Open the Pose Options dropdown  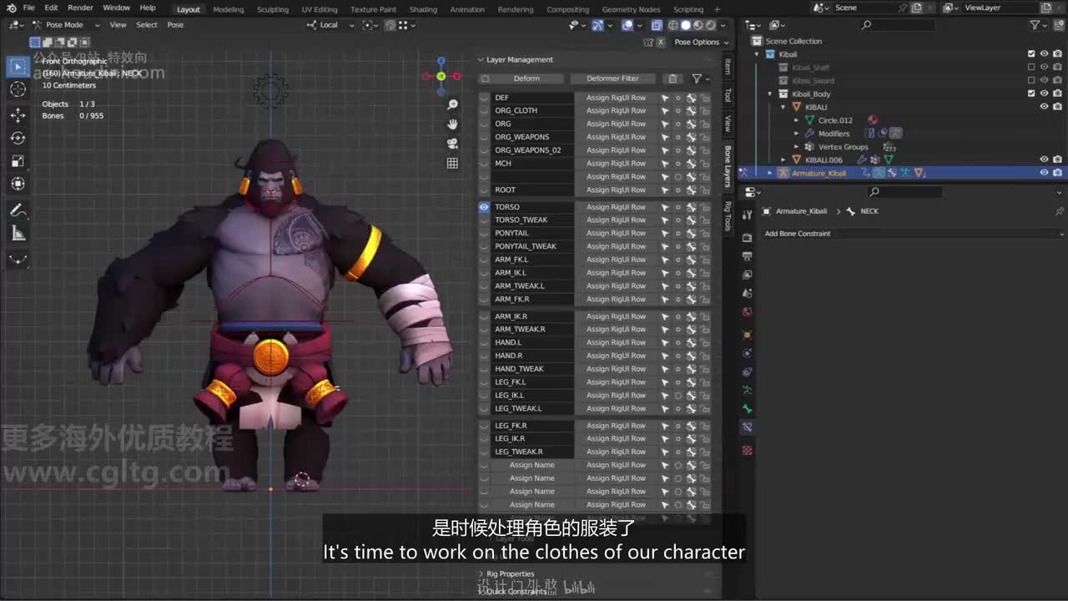coord(701,42)
